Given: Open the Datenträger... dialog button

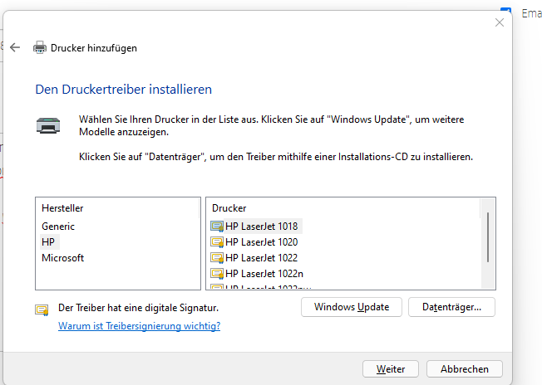Looking at the screenshot, I should 451,307.
